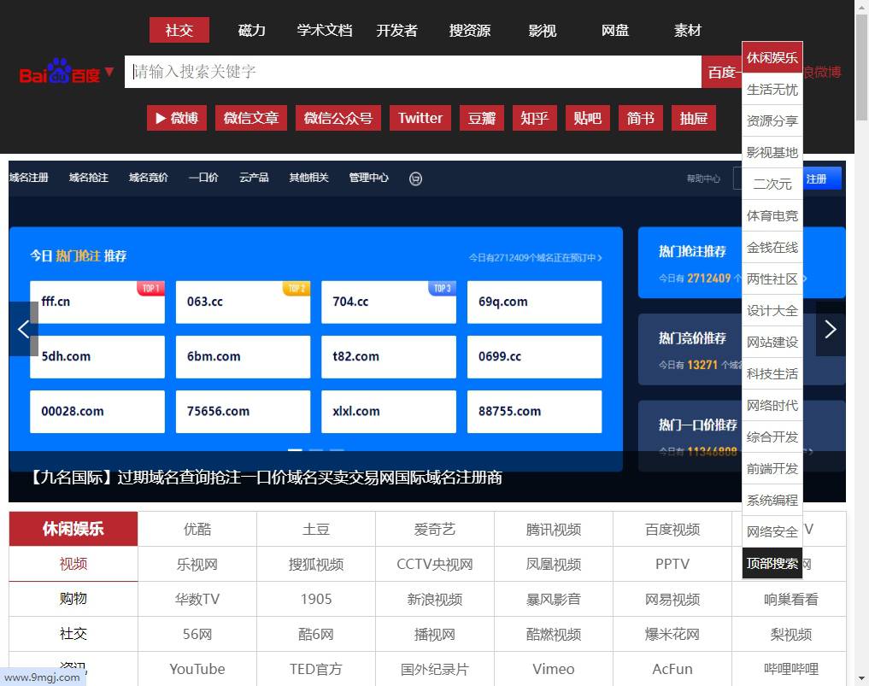Choose 微信公众号 as search source
Screen dimensions: 869x686
338,118
